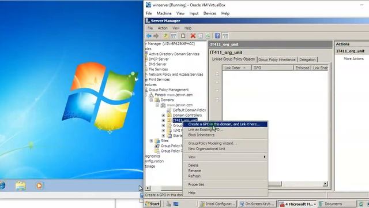This screenshot has width=369, height=208.
Task: Click the move link to top arrow
Action: [217, 73]
